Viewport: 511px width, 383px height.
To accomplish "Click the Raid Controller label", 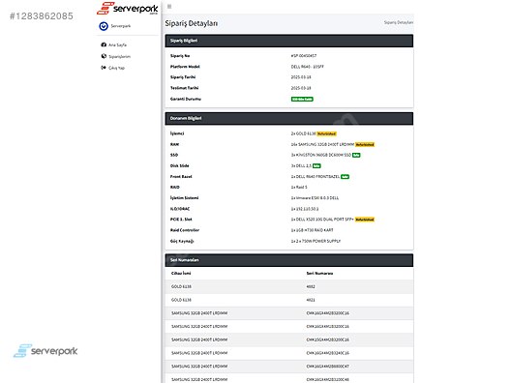I will tap(185, 230).
